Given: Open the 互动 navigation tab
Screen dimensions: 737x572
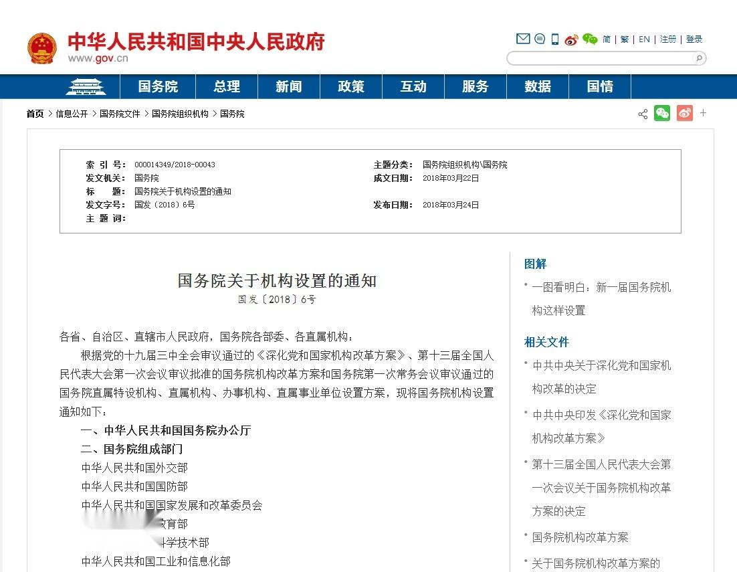Looking at the screenshot, I should (413, 86).
